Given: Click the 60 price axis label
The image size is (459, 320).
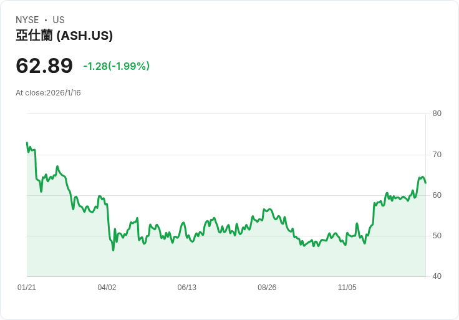Looking at the screenshot, I should point(437,195).
